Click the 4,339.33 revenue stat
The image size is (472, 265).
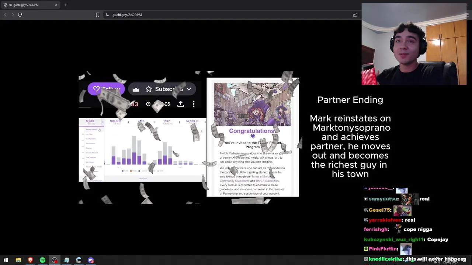pos(192,121)
